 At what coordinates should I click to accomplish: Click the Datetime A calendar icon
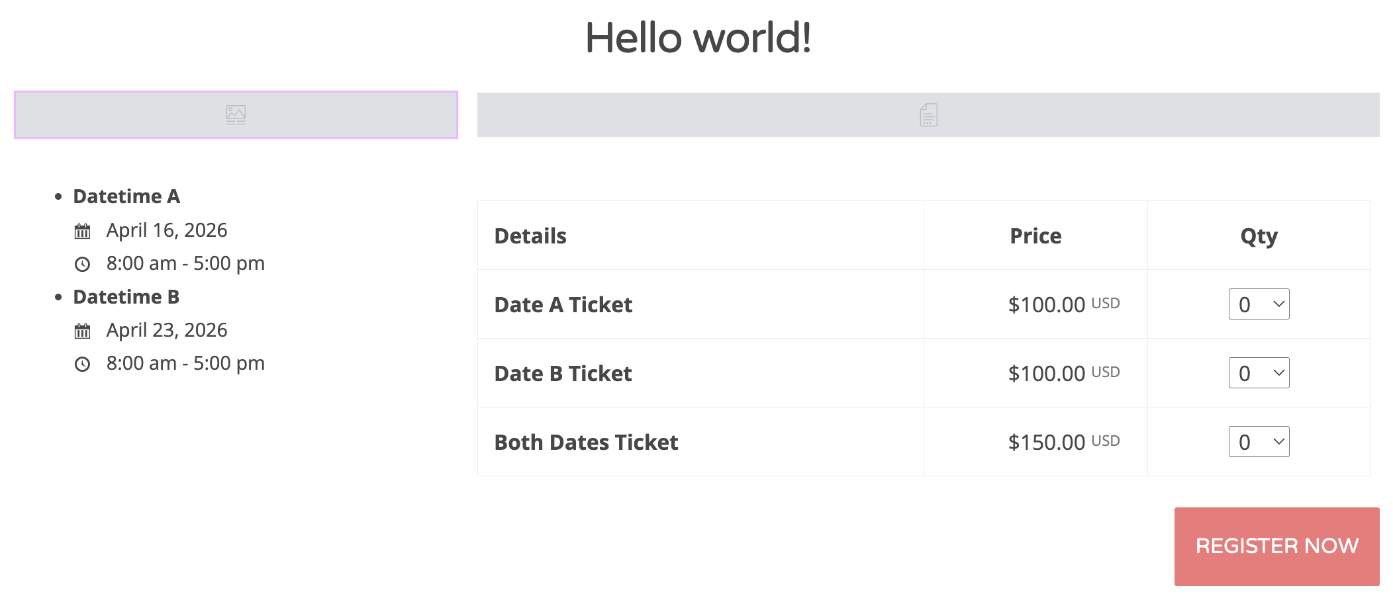[82, 231]
